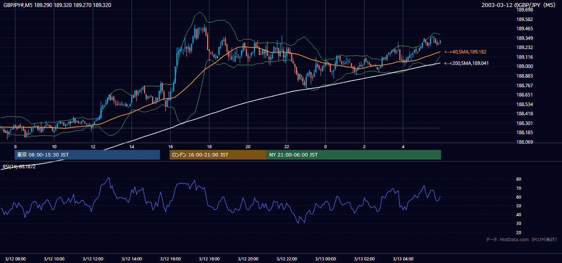Screen dimensions: 562x263
Task: Click the 3/12 10:00 time label
Action: [54, 259]
